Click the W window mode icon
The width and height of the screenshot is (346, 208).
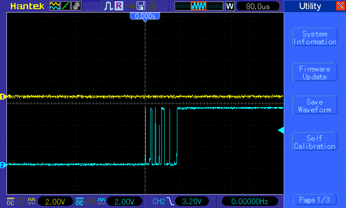230,6
